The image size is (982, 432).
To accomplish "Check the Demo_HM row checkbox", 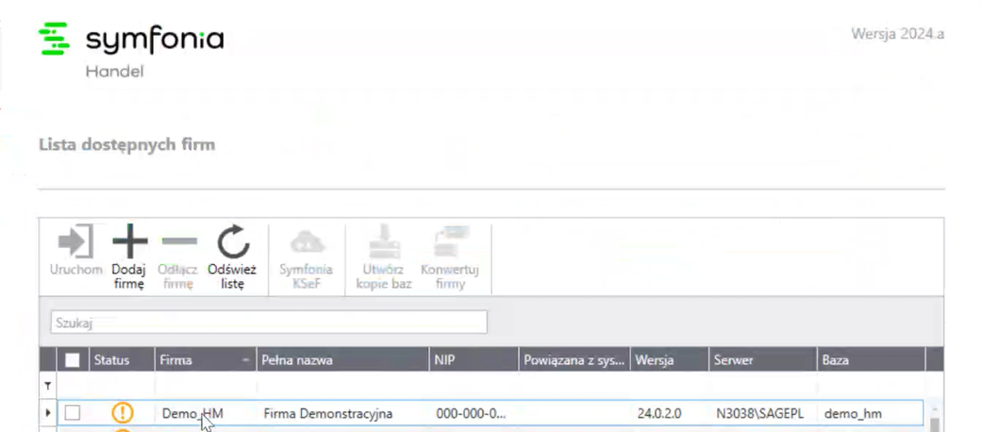I will 73,413.
